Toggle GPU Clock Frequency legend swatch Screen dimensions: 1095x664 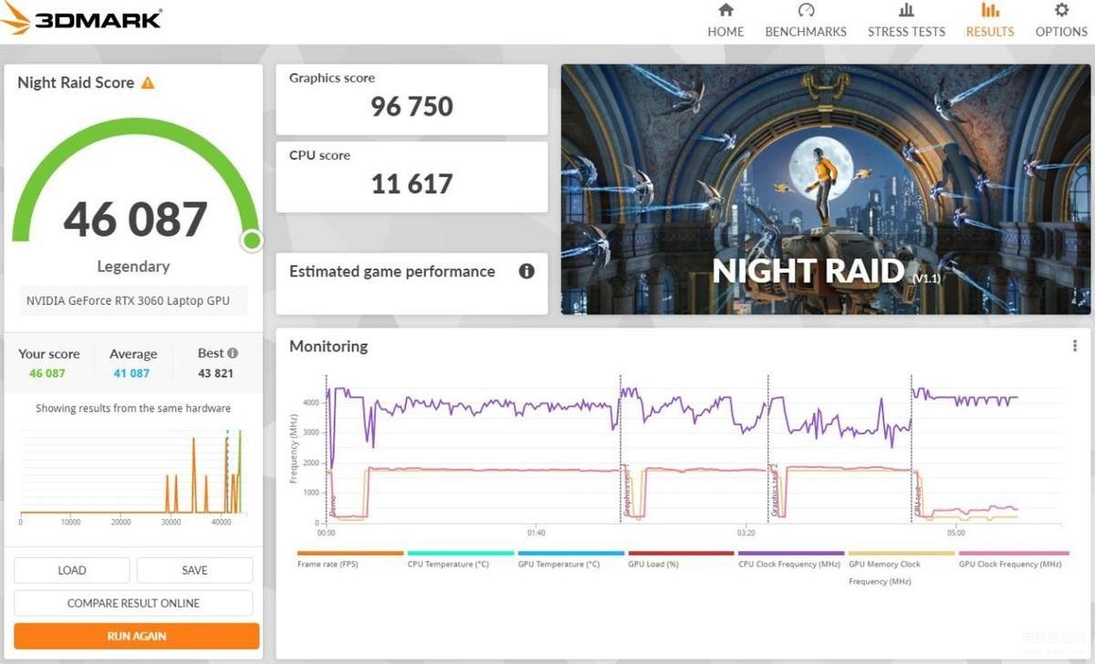coord(1014,553)
